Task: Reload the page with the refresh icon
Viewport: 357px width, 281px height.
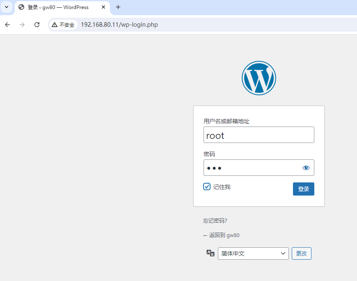Action: [37, 25]
